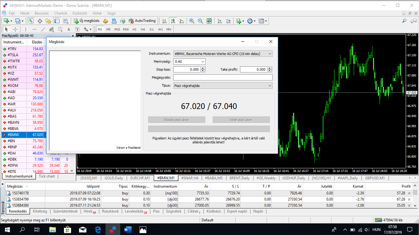Expand the Periodicity clock dropdown arrow
The image size is (419, 235).
pos(255,21)
